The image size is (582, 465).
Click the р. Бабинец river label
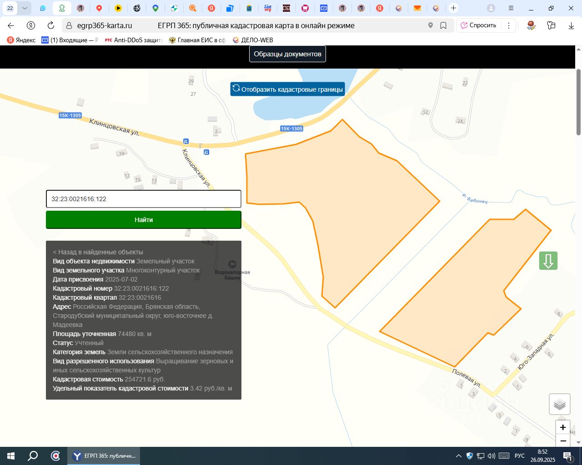pyautogui.click(x=475, y=198)
